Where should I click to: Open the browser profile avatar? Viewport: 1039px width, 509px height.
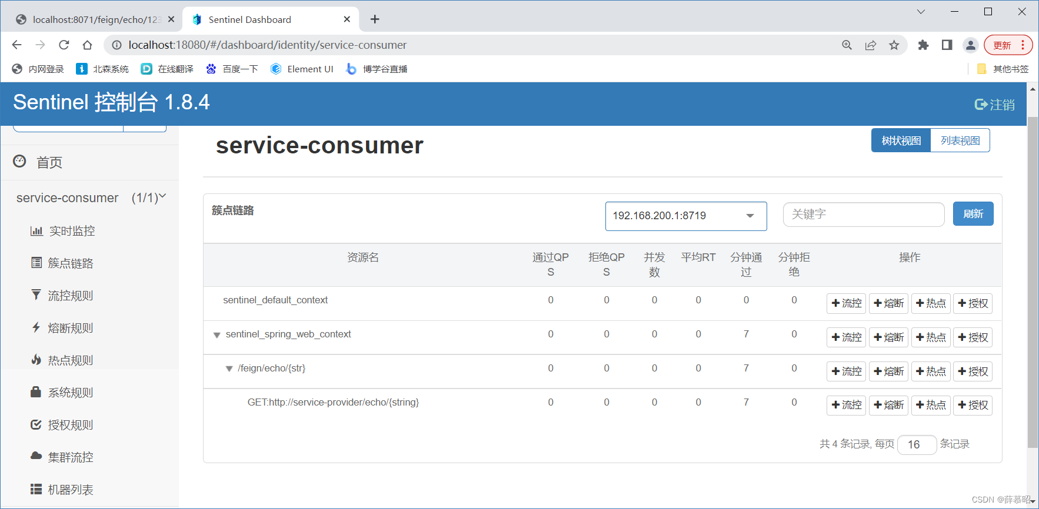click(970, 45)
